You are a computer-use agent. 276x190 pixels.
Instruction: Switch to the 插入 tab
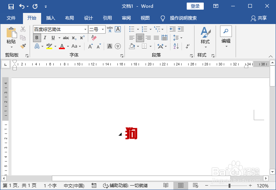51,18
